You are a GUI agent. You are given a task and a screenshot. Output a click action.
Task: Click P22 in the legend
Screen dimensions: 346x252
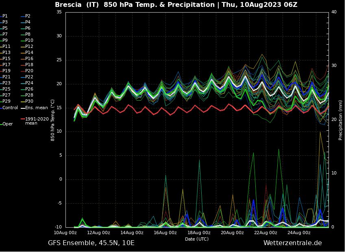click(27, 77)
